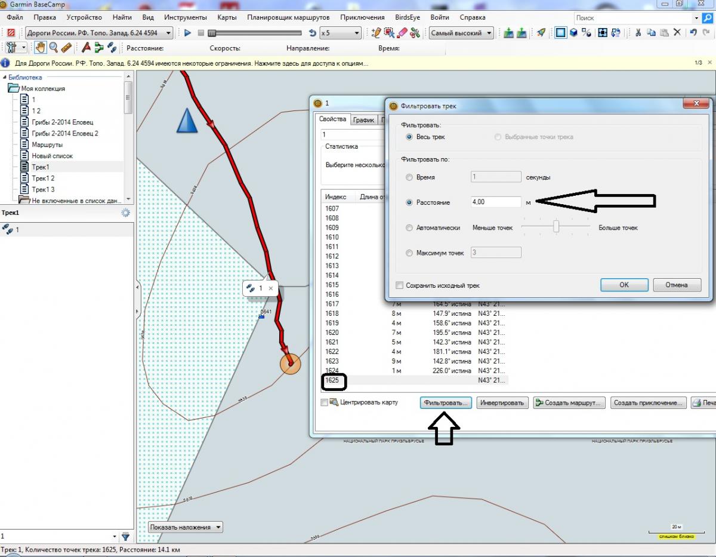The image size is (716, 557).
Task: Select the Measure ruler tool
Action: point(66,48)
